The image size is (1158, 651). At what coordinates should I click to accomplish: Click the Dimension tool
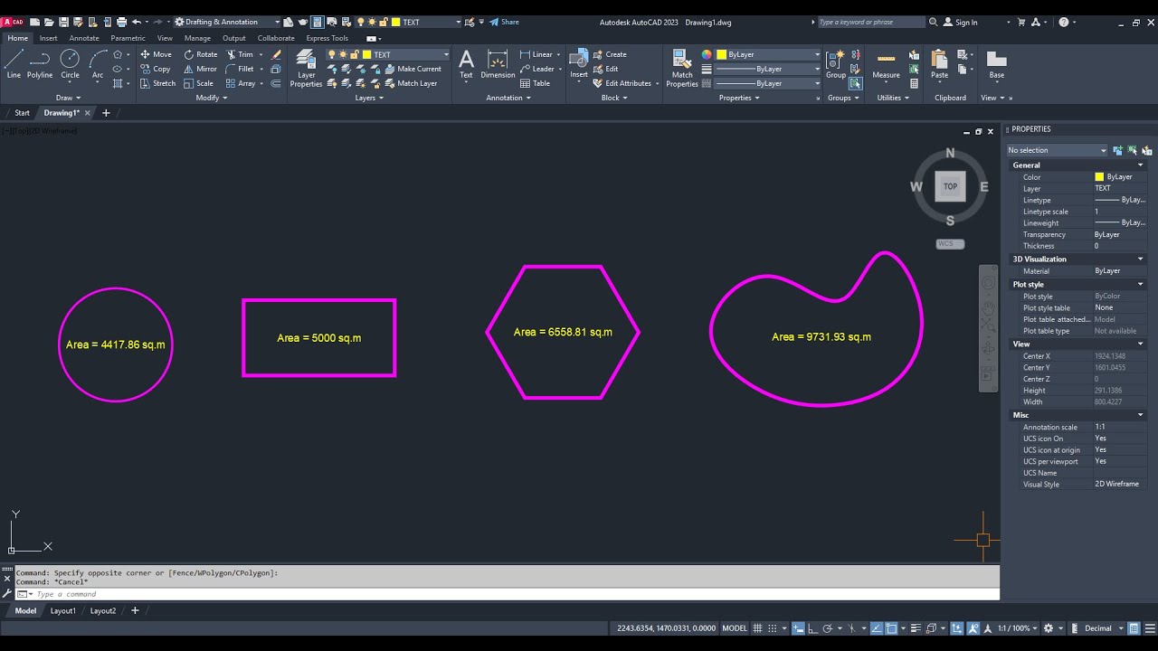(498, 64)
